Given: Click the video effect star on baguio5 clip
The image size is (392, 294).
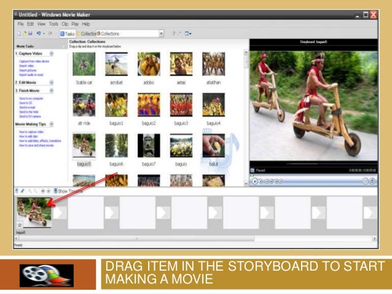Looking at the screenshot, I should [x=20, y=225].
